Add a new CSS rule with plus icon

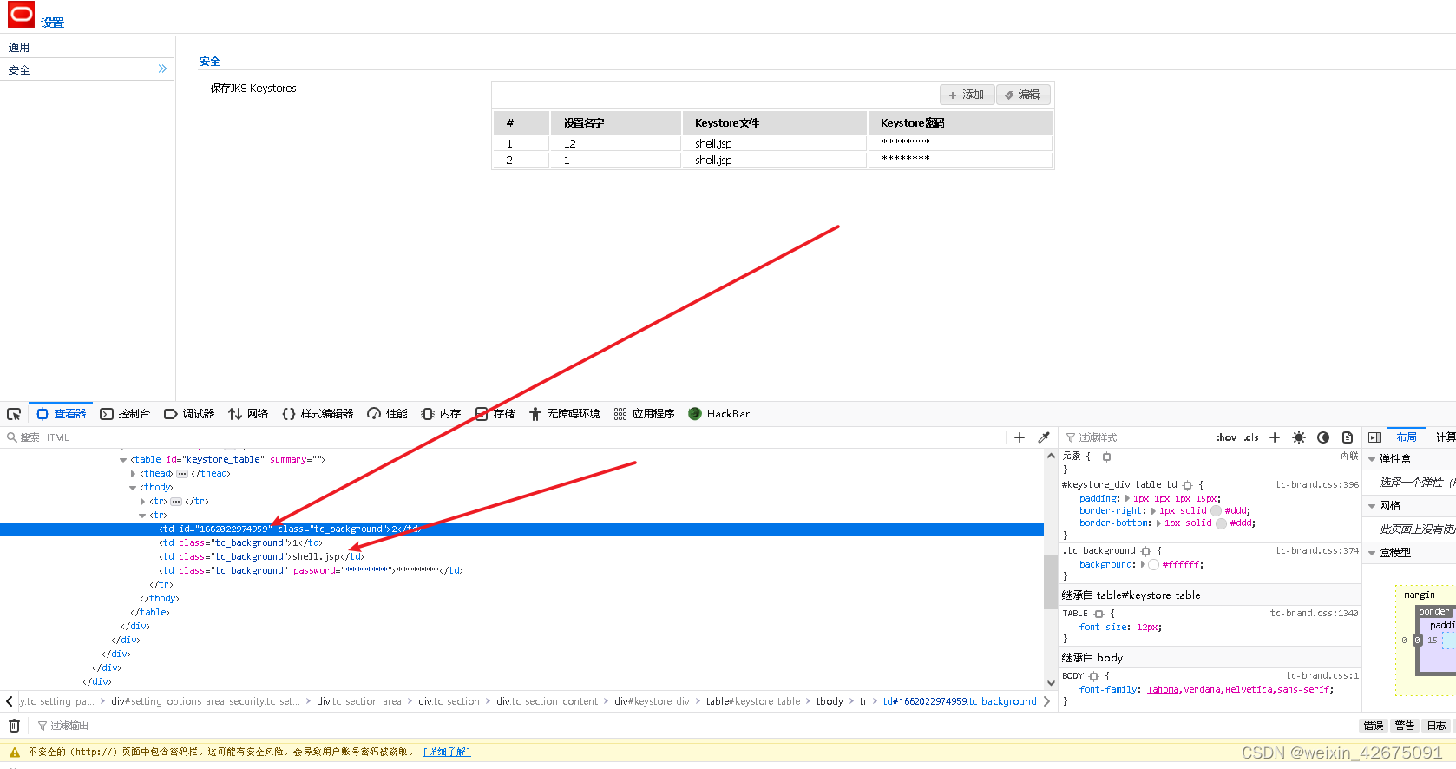[1275, 437]
